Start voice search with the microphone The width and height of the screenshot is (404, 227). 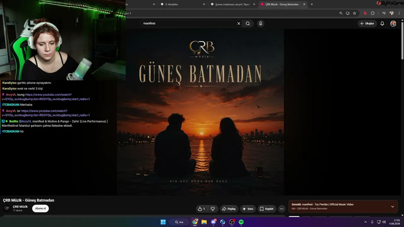[260, 23]
